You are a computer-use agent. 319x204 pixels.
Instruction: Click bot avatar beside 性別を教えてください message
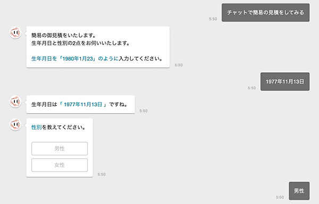tap(15, 124)
